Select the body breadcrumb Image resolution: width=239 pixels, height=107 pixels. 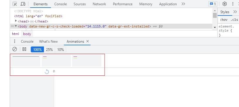pyautogui.click(x=27, y=34)
